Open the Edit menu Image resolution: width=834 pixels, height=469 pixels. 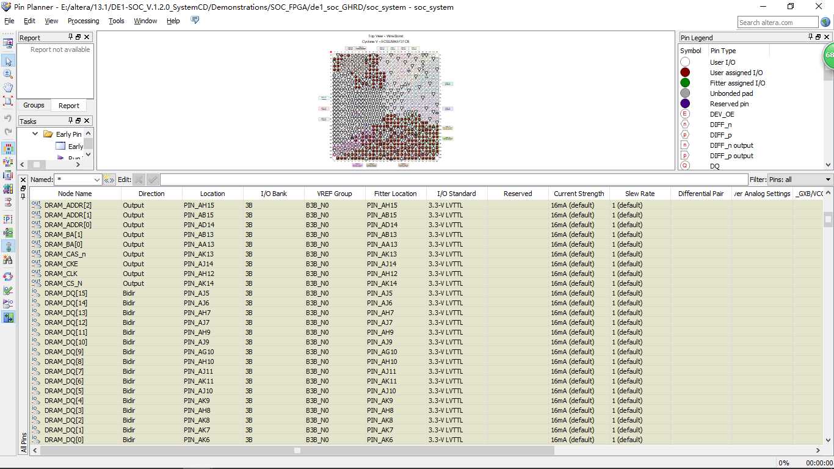click(x=29, y=21)
